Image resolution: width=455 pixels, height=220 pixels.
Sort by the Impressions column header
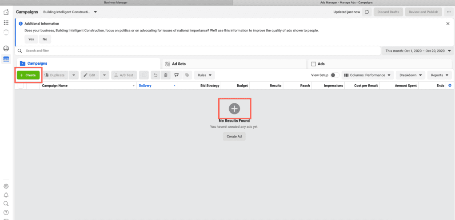328,86
